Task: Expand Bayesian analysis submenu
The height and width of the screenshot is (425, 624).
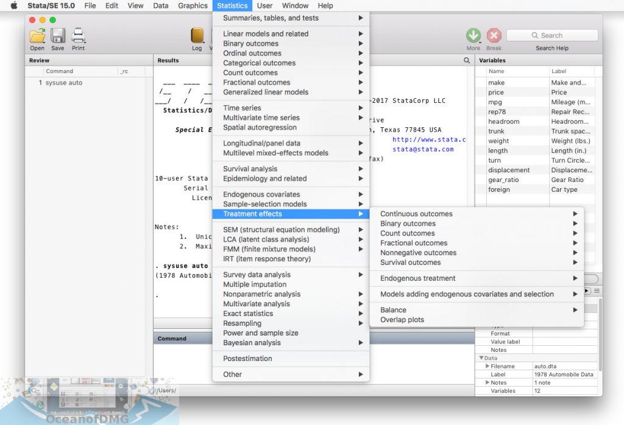Action: (291, 343)
